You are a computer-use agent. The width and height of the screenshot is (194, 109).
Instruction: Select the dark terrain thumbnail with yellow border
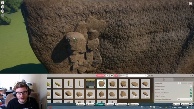pyautogui.click(x=90, y=84)
